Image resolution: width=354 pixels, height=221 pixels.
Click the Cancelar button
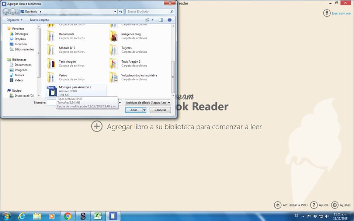point(160,110)
